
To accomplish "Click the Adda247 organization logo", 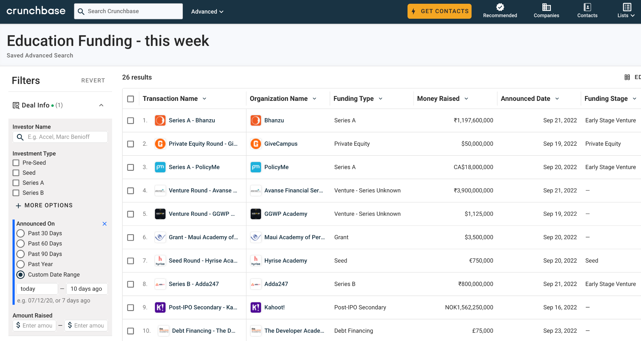I will (256, 284).
